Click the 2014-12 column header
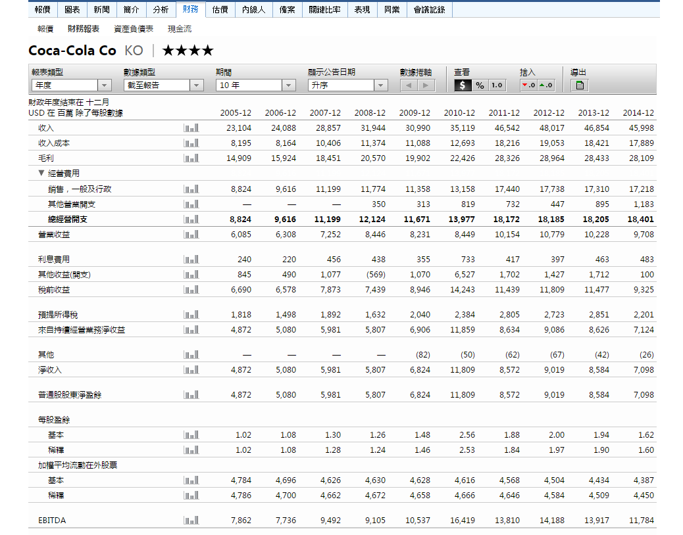 (638, 112)
